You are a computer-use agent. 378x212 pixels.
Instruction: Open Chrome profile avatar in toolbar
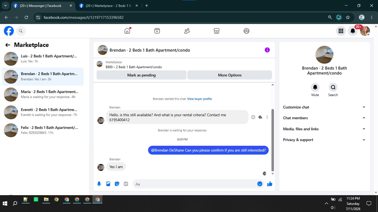point(362,17)
